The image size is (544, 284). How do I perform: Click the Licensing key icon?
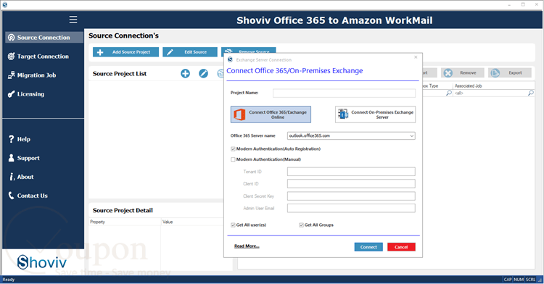pyautogui.click(x=11, y=94)
